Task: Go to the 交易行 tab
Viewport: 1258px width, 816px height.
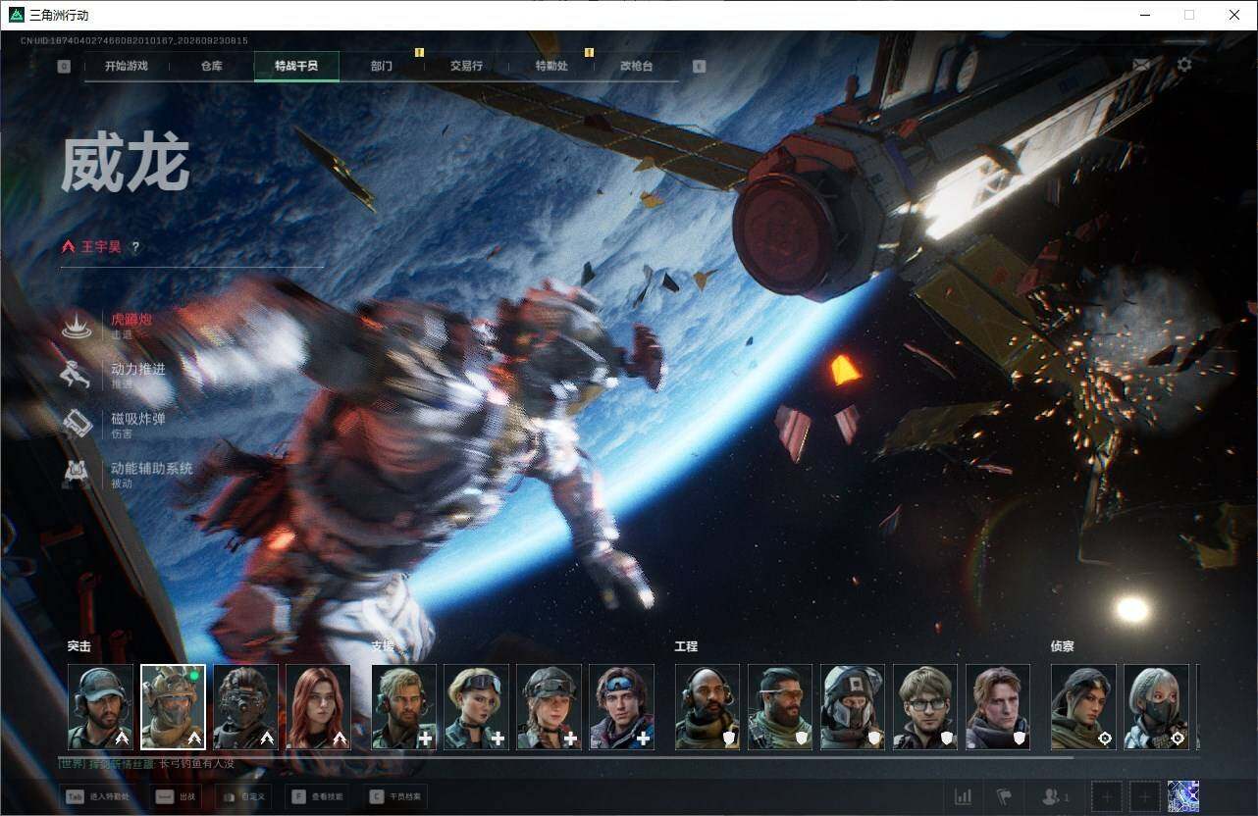Action: (x=466, y=66)
